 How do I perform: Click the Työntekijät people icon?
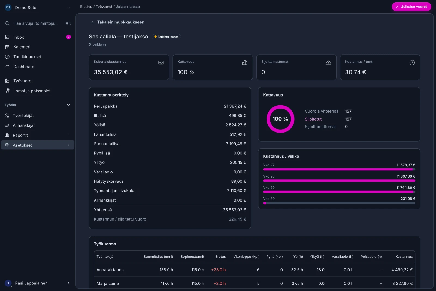tap(7, 116)
